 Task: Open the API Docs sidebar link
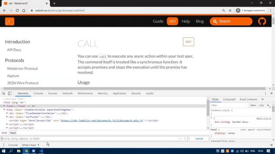point(14,50)
